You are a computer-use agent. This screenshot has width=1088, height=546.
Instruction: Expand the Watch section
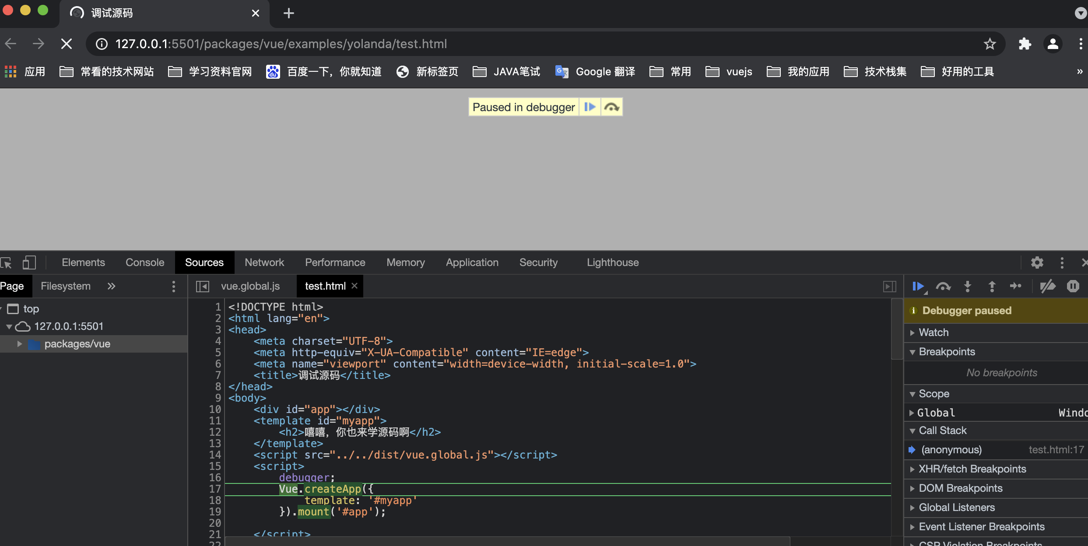[934, 332]
